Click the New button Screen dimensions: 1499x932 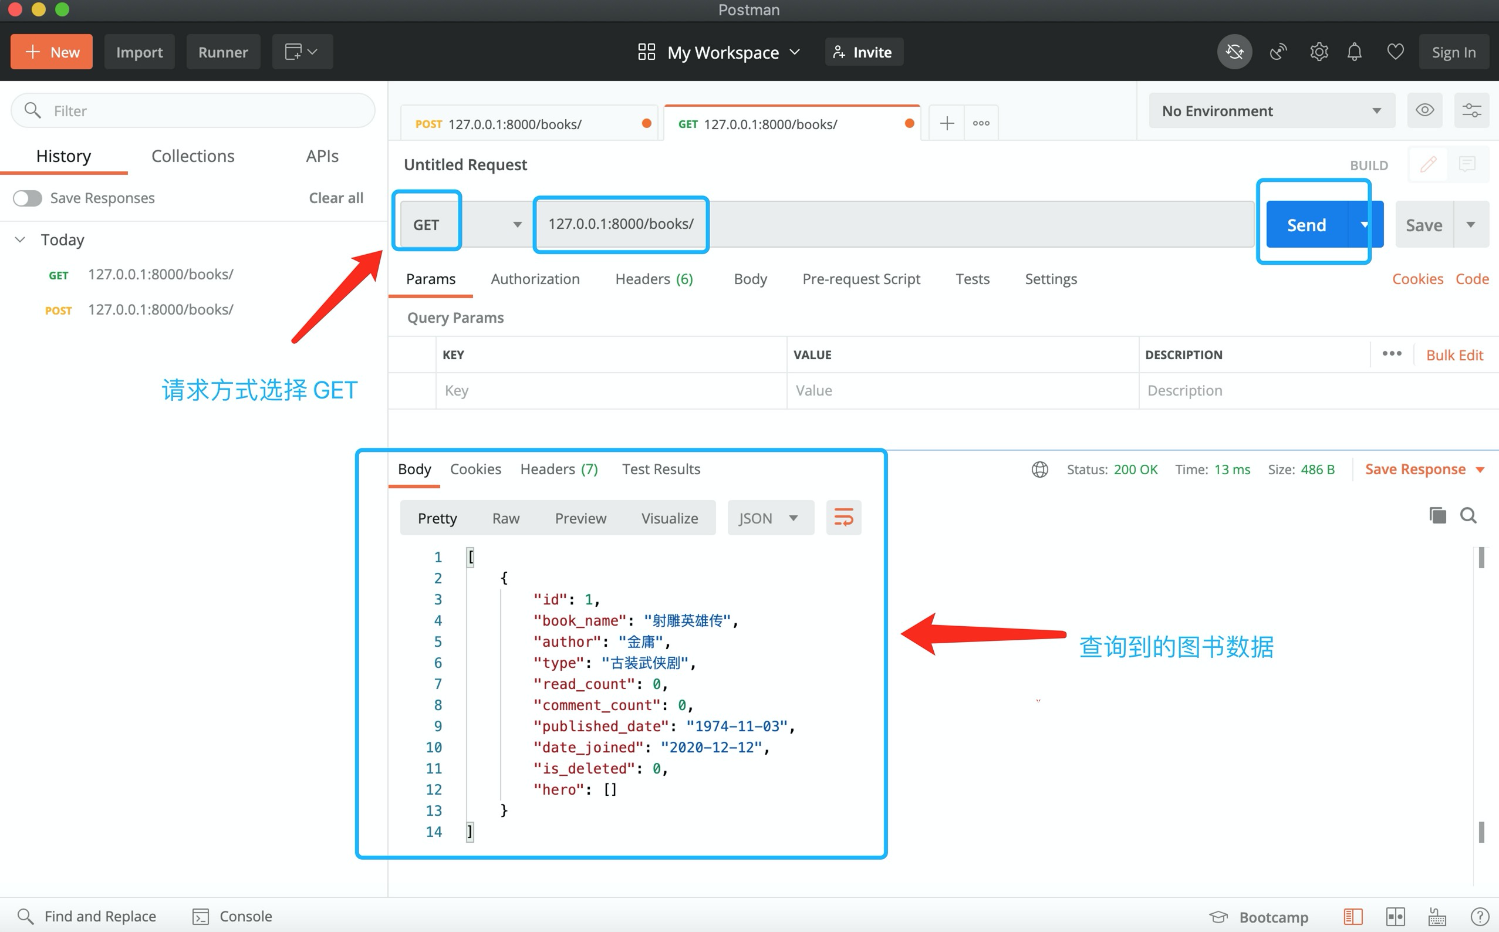[52, 52]
